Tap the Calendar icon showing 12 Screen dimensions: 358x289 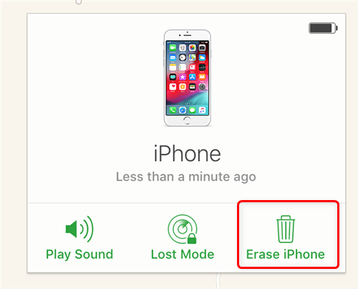(183, 48)
